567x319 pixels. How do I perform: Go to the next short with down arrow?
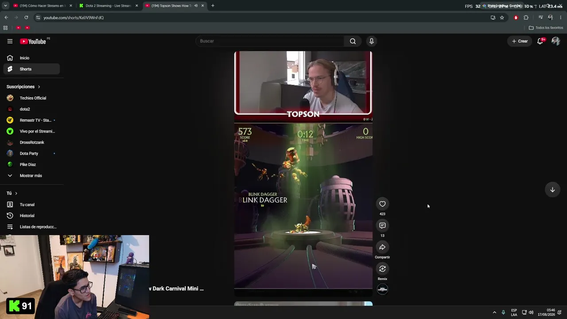point(552,190)
